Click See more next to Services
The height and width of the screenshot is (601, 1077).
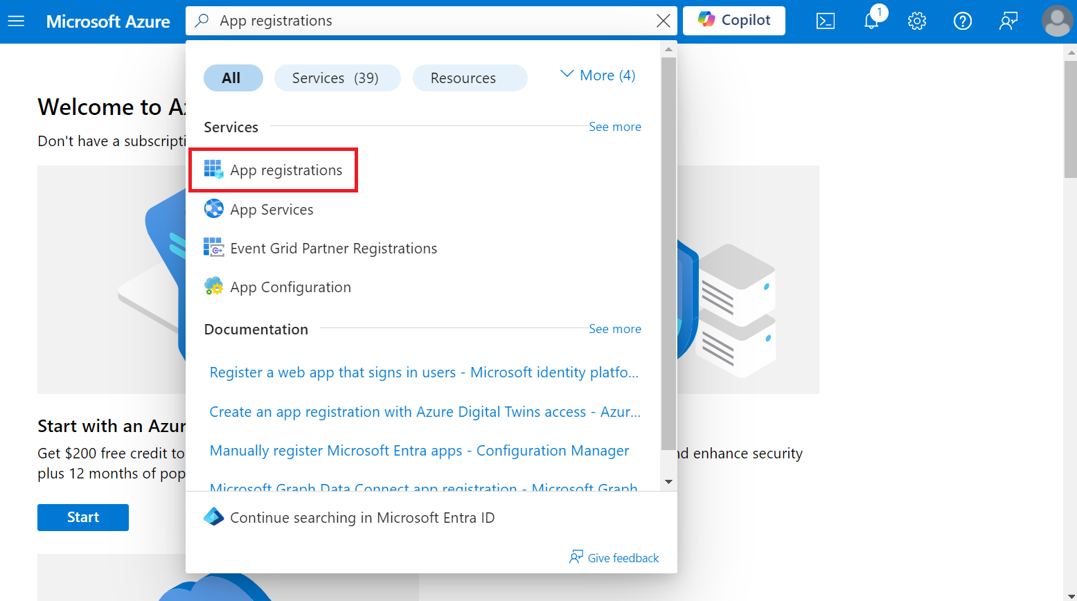click(x=614, y=127)
